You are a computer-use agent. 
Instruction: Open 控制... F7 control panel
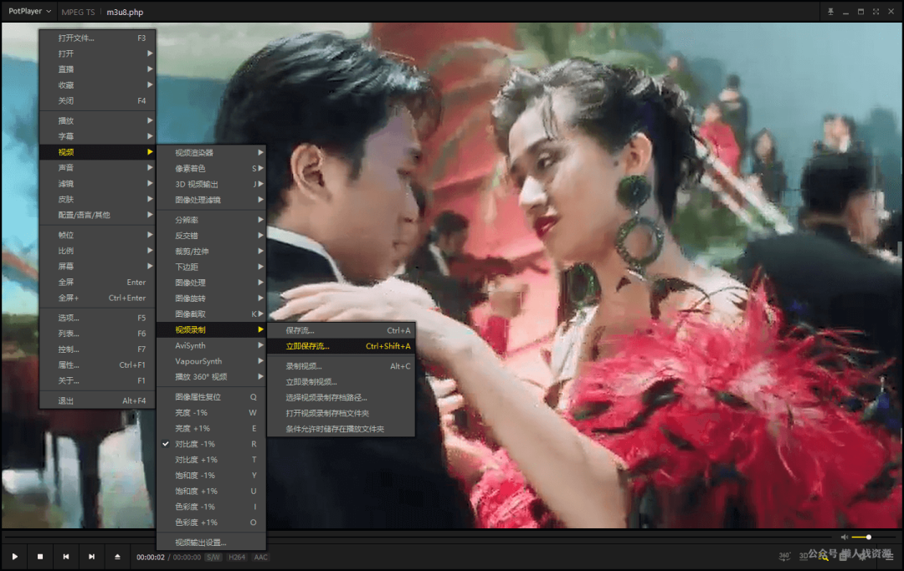coord(97,349)
